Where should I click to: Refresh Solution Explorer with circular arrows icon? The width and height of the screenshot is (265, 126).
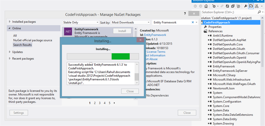pos(227,6)
